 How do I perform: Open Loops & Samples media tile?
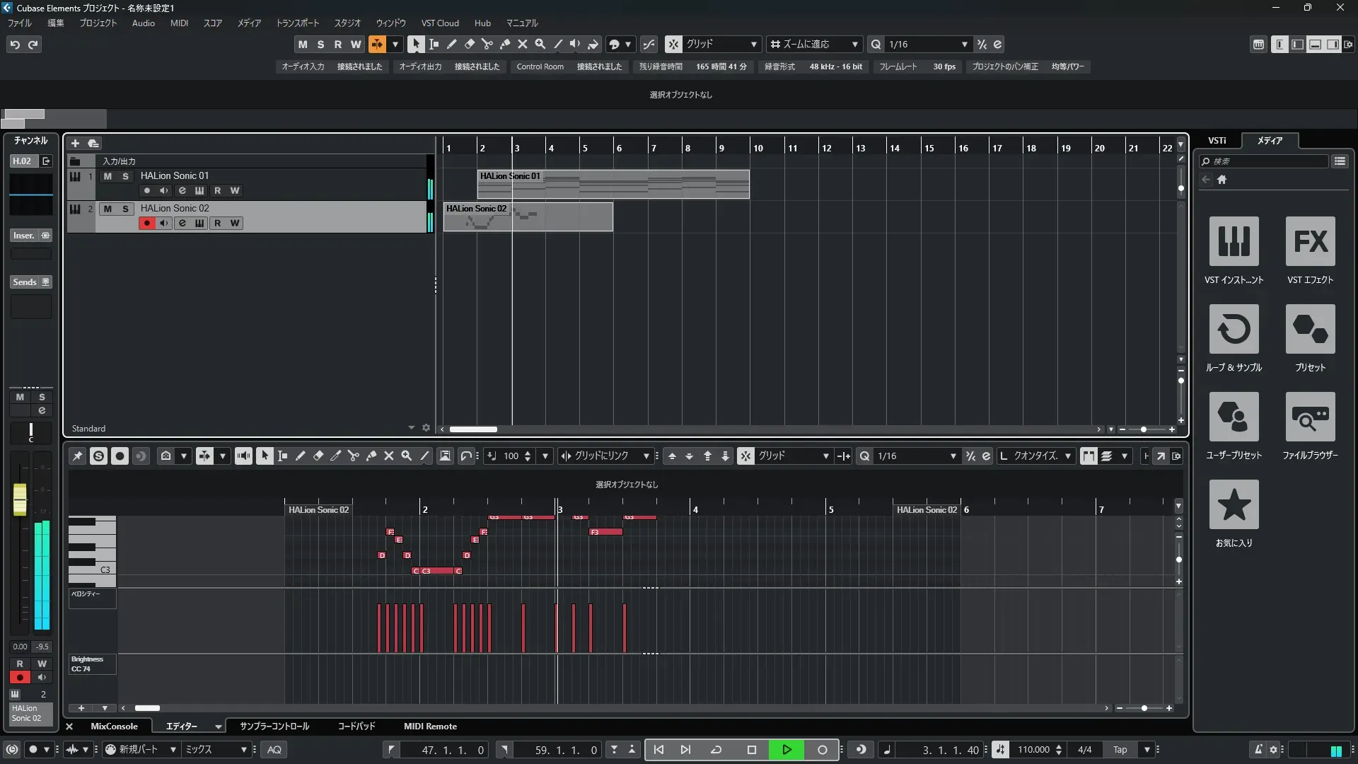click(x=1234, y=329)
